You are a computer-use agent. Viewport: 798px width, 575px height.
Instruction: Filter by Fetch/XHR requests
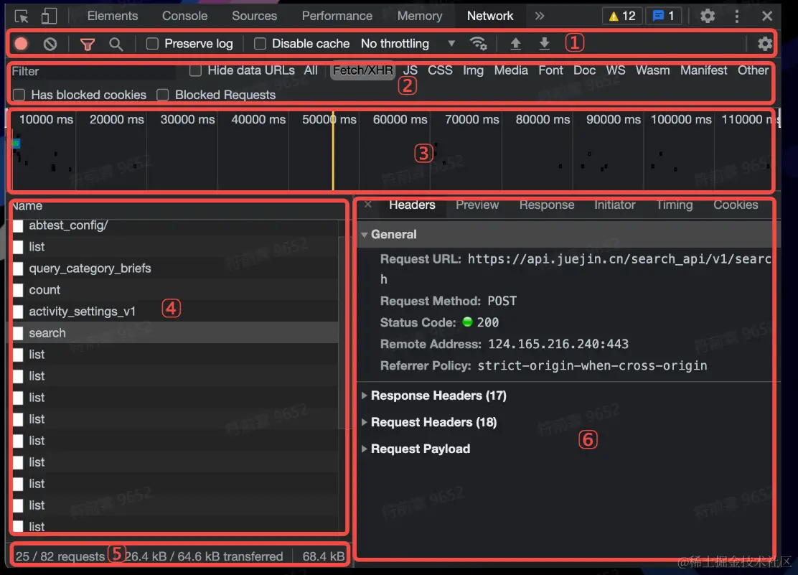click(x=363, y=70)
